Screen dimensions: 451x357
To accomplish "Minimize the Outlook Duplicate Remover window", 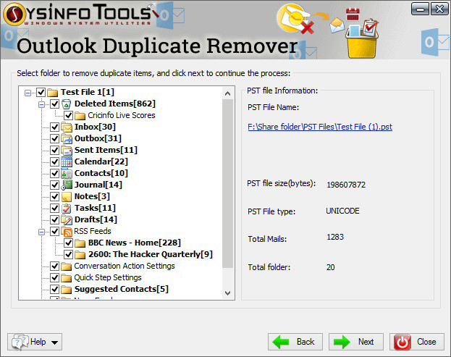I will 420,9.
